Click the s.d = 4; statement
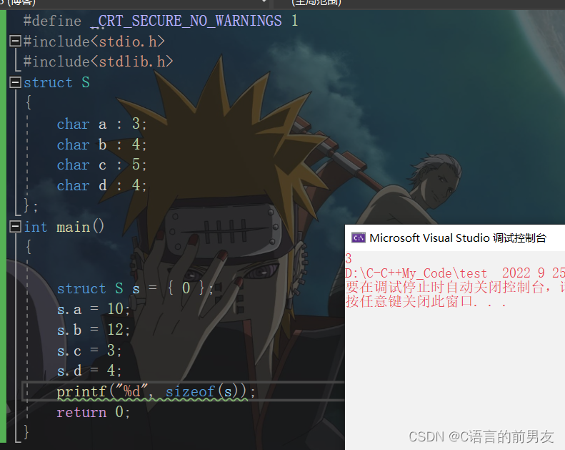 pos(89,371)
